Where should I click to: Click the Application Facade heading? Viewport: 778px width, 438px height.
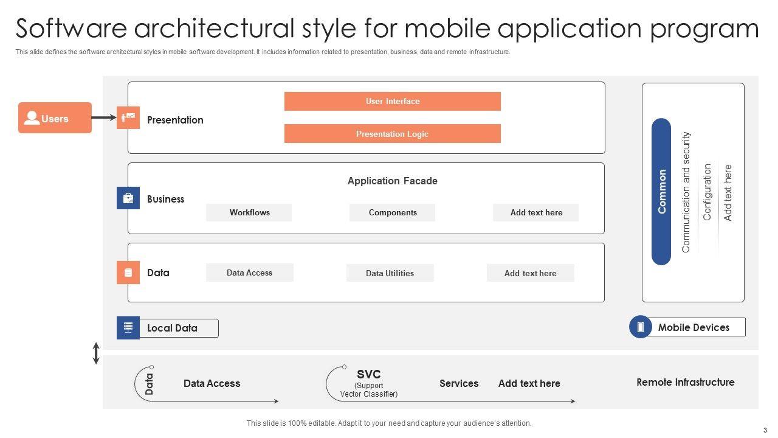393,181
